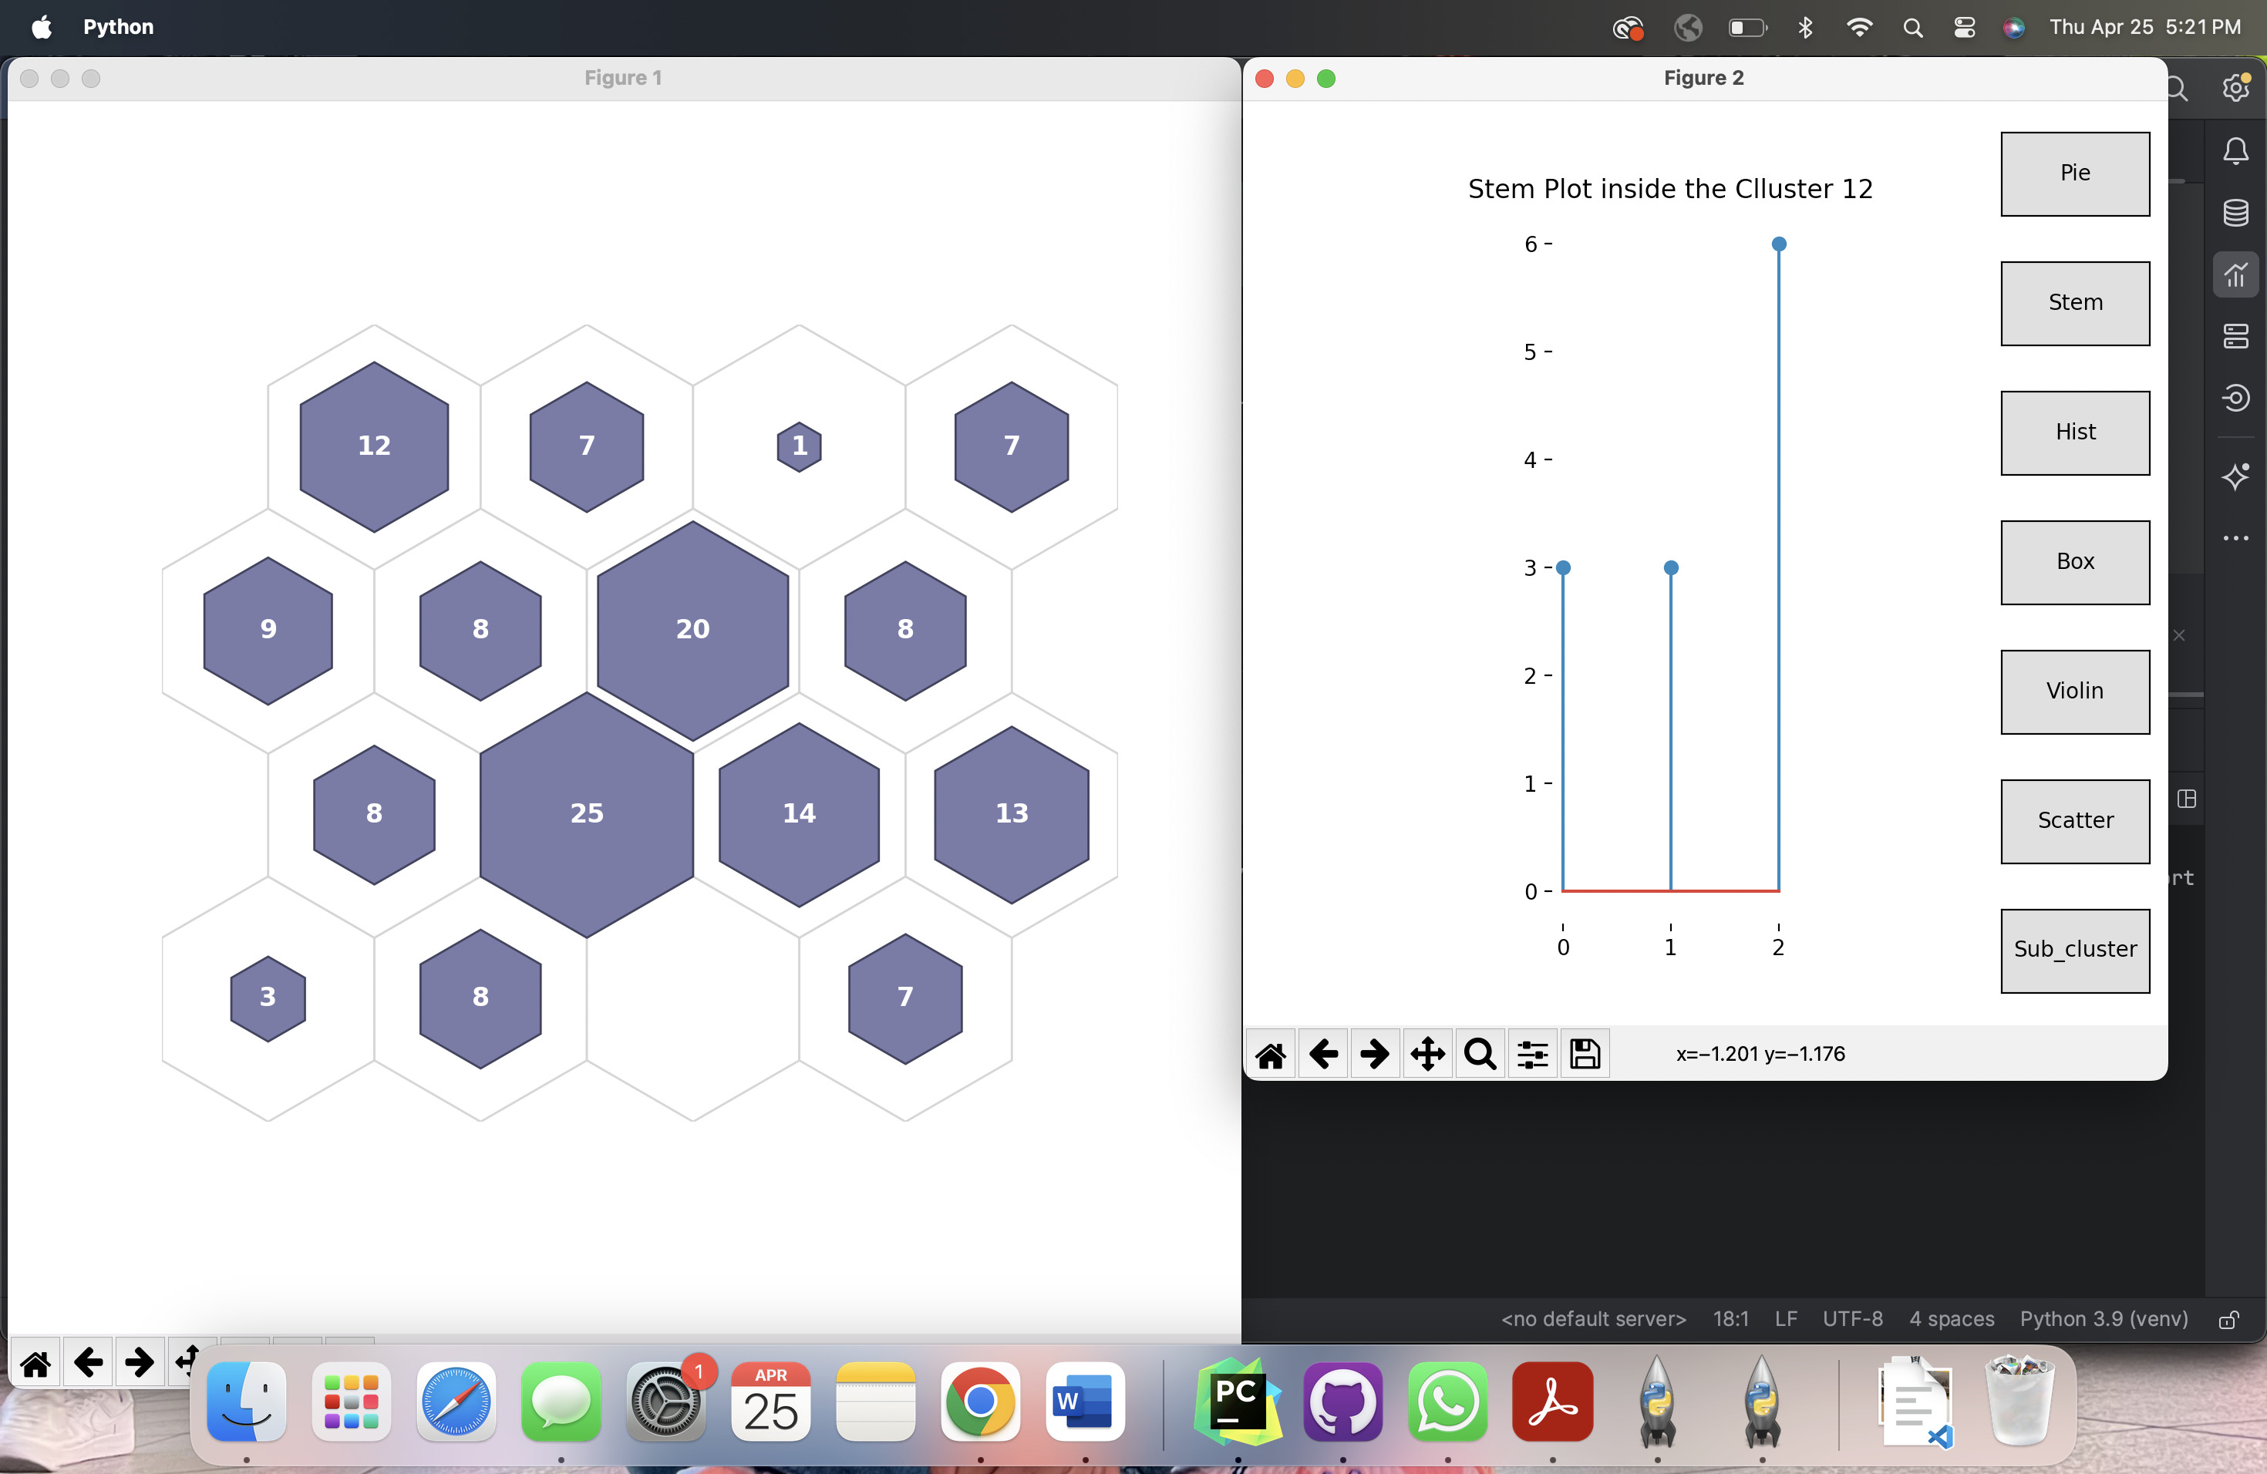The image size is (2267, 1474).
Task: Switch to the Hist plot
Action: (2074, 432)
